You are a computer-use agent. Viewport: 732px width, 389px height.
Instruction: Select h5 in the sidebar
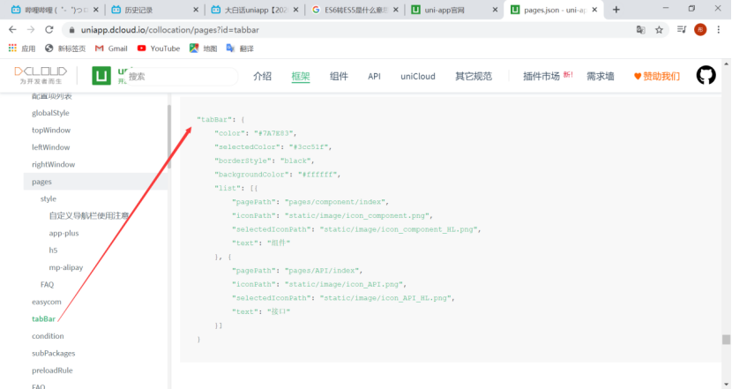coord(53,251)
